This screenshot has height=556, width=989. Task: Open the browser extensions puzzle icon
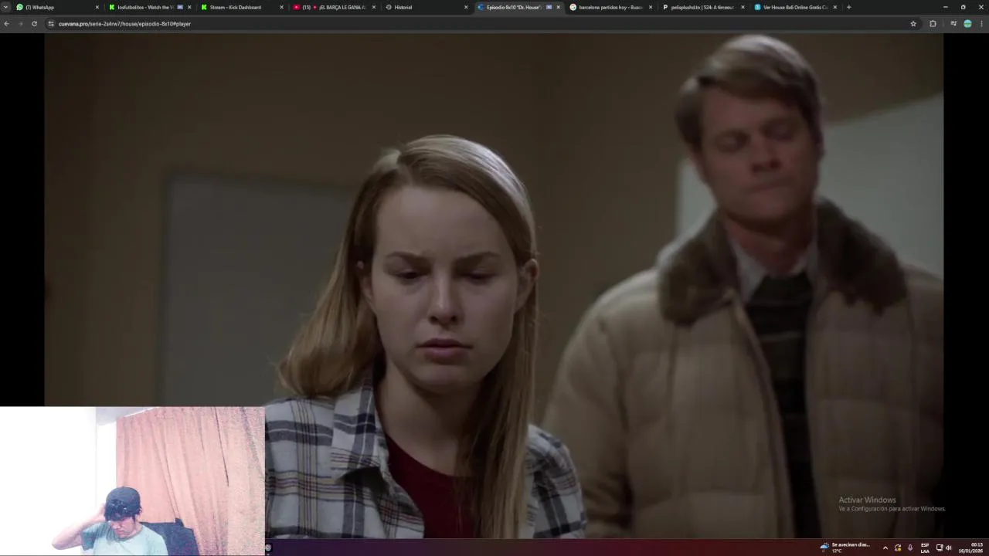pos(933,24)
